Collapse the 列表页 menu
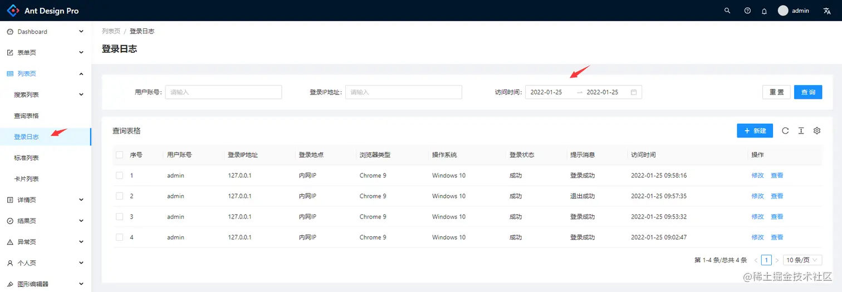 click(46, 73)
